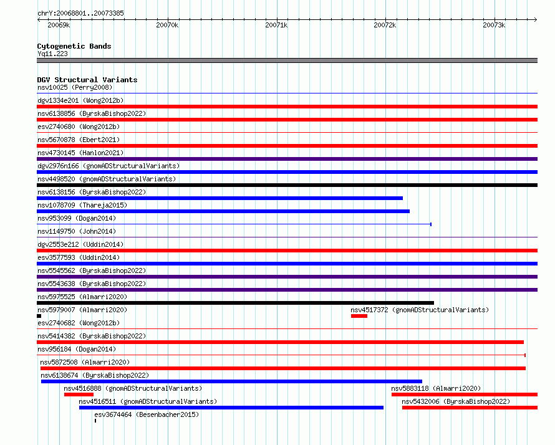The image size is (555, 445).
Task: Click the gray Yq11.223 cytogenetic band
Action: tap(287, 60)
